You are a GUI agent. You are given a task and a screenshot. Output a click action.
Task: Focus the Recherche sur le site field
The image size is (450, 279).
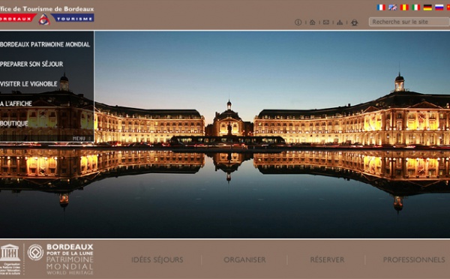tap(409, 22)
